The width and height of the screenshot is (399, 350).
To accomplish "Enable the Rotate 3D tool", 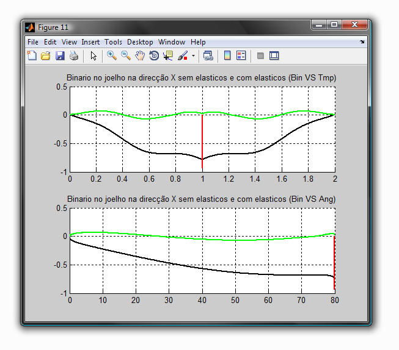I will [154, 56].
